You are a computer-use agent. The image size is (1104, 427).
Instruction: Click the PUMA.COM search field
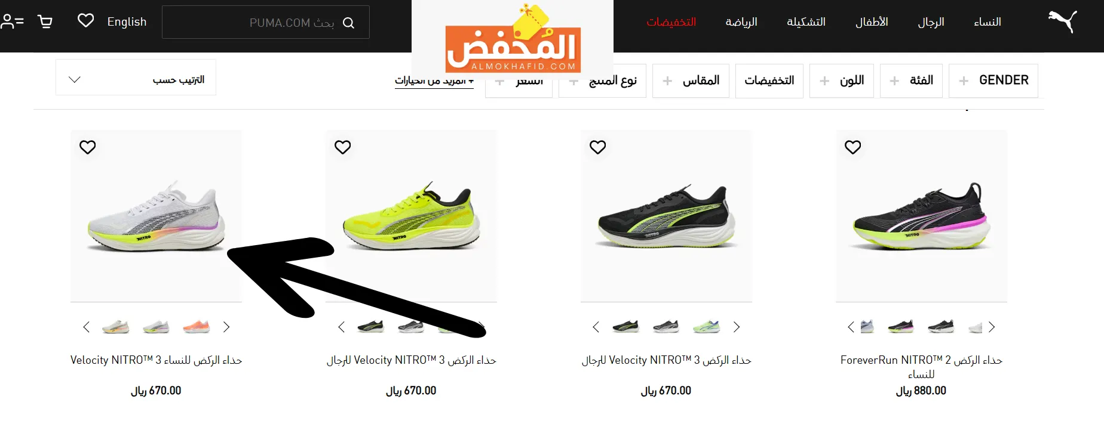point(266,22)
